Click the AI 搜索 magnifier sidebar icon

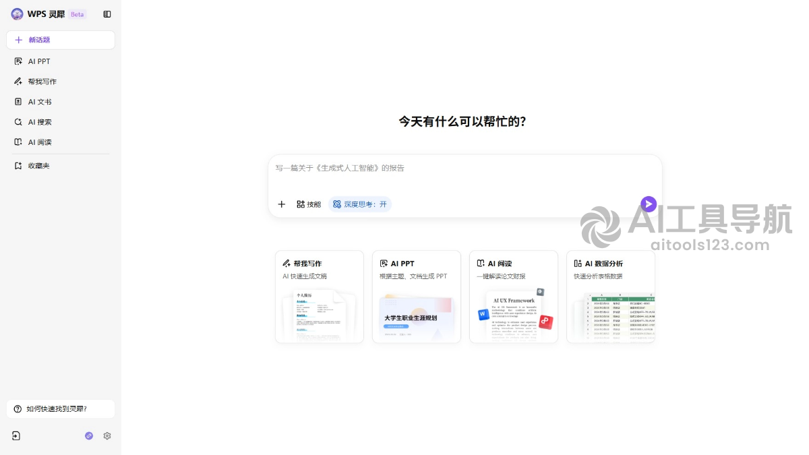coord(18,122)
